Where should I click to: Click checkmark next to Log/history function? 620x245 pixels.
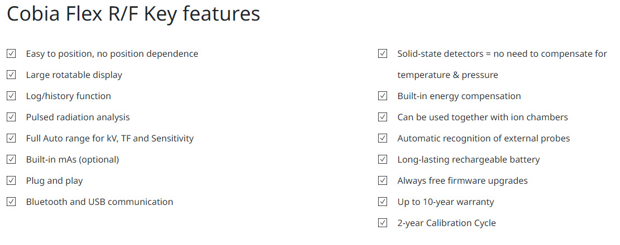point(11,96)
